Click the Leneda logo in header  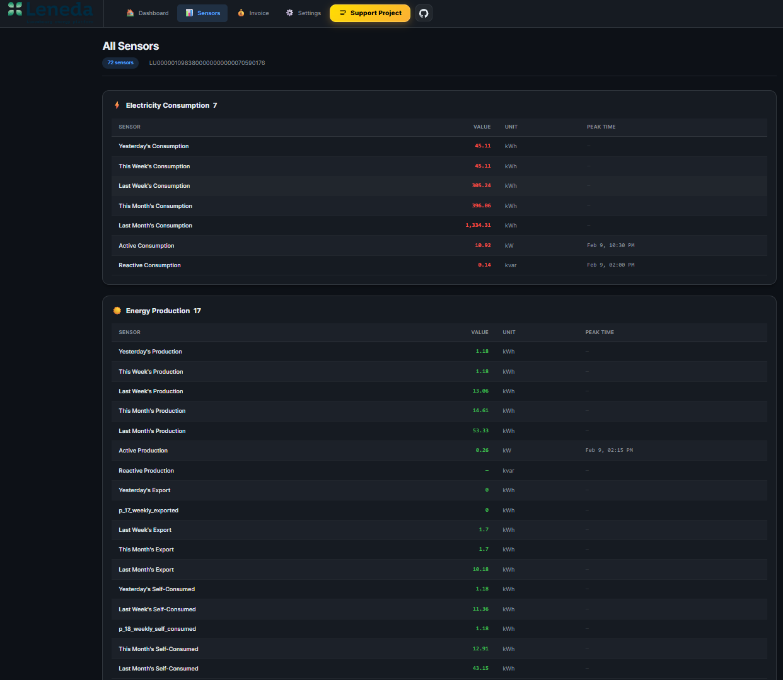point(50,11)
